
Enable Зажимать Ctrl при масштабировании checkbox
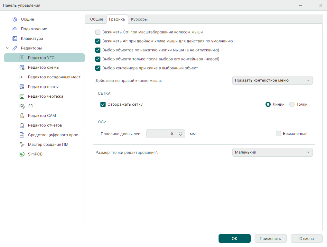coord(98,32)
